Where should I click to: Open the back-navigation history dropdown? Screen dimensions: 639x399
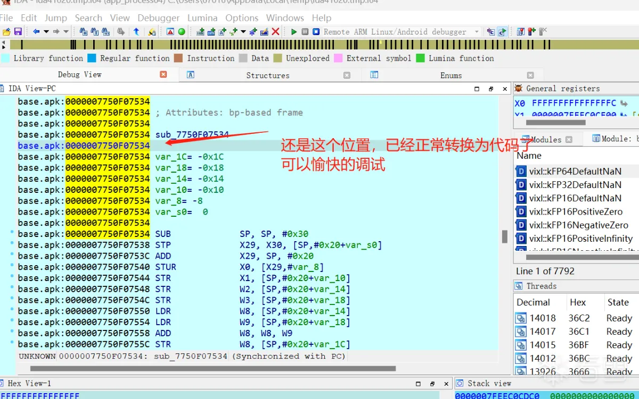click(x=46, y=32)
